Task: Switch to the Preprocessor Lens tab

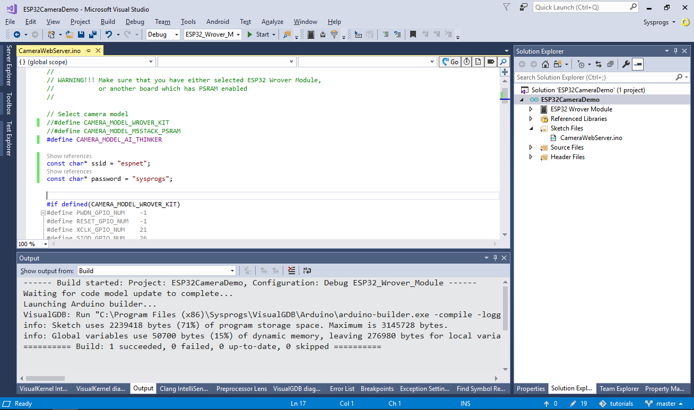Action: click(x=241, y=389)
